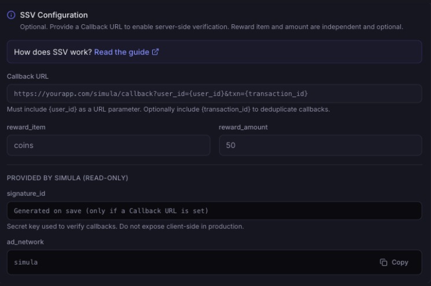Click the 'Optional. Provide a Callback URL' description
Viewport: 431px width, 286px height.
point(211,27)
